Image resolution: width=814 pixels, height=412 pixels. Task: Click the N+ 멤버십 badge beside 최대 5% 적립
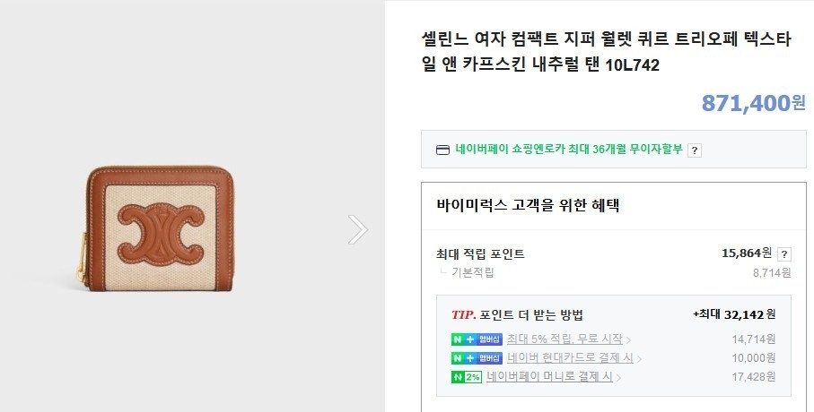tap(477, 339)
